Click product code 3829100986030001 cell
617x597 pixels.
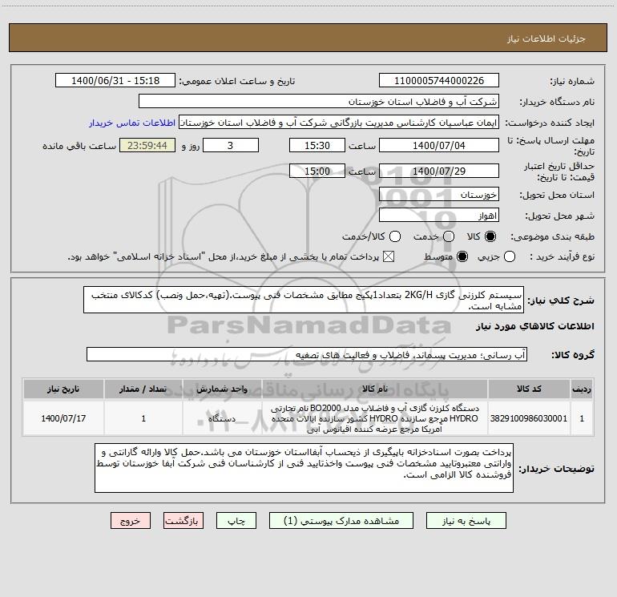pyautogui.click(x=529, y=418)
